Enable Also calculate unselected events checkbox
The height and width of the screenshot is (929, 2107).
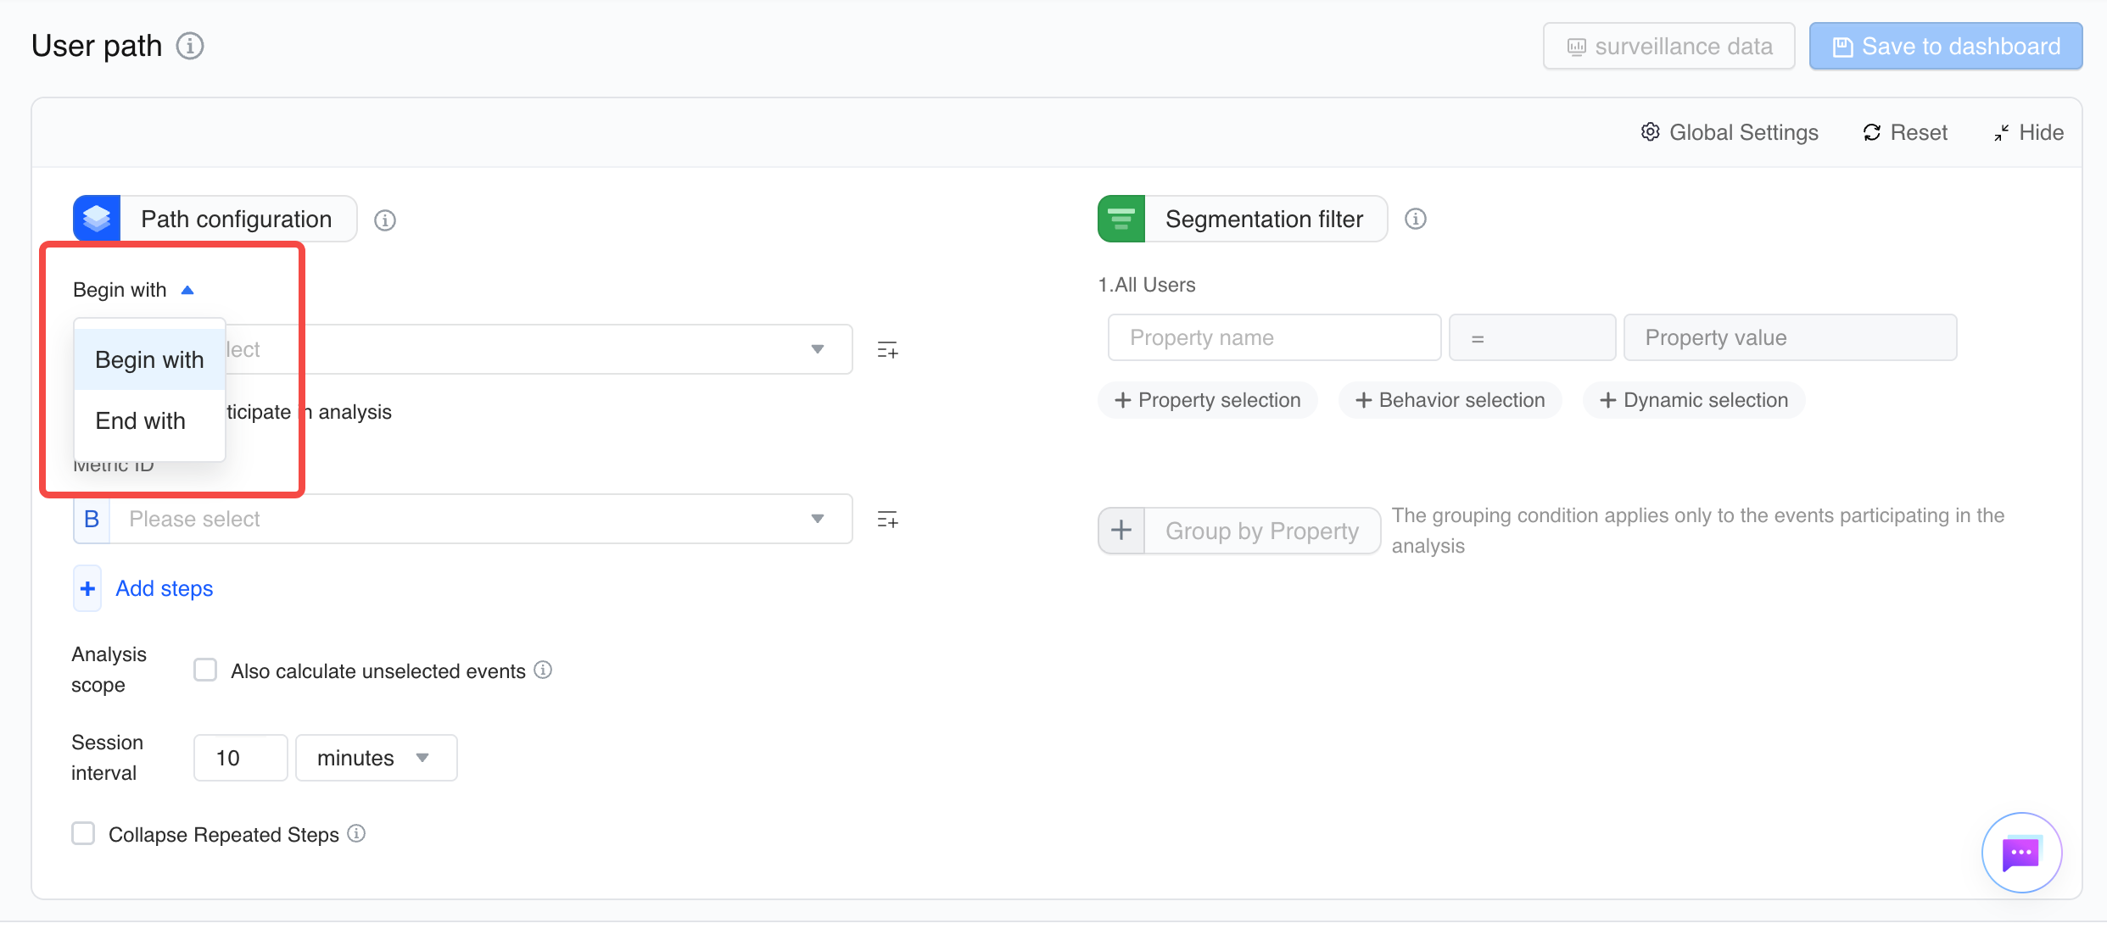coord(205,670)
